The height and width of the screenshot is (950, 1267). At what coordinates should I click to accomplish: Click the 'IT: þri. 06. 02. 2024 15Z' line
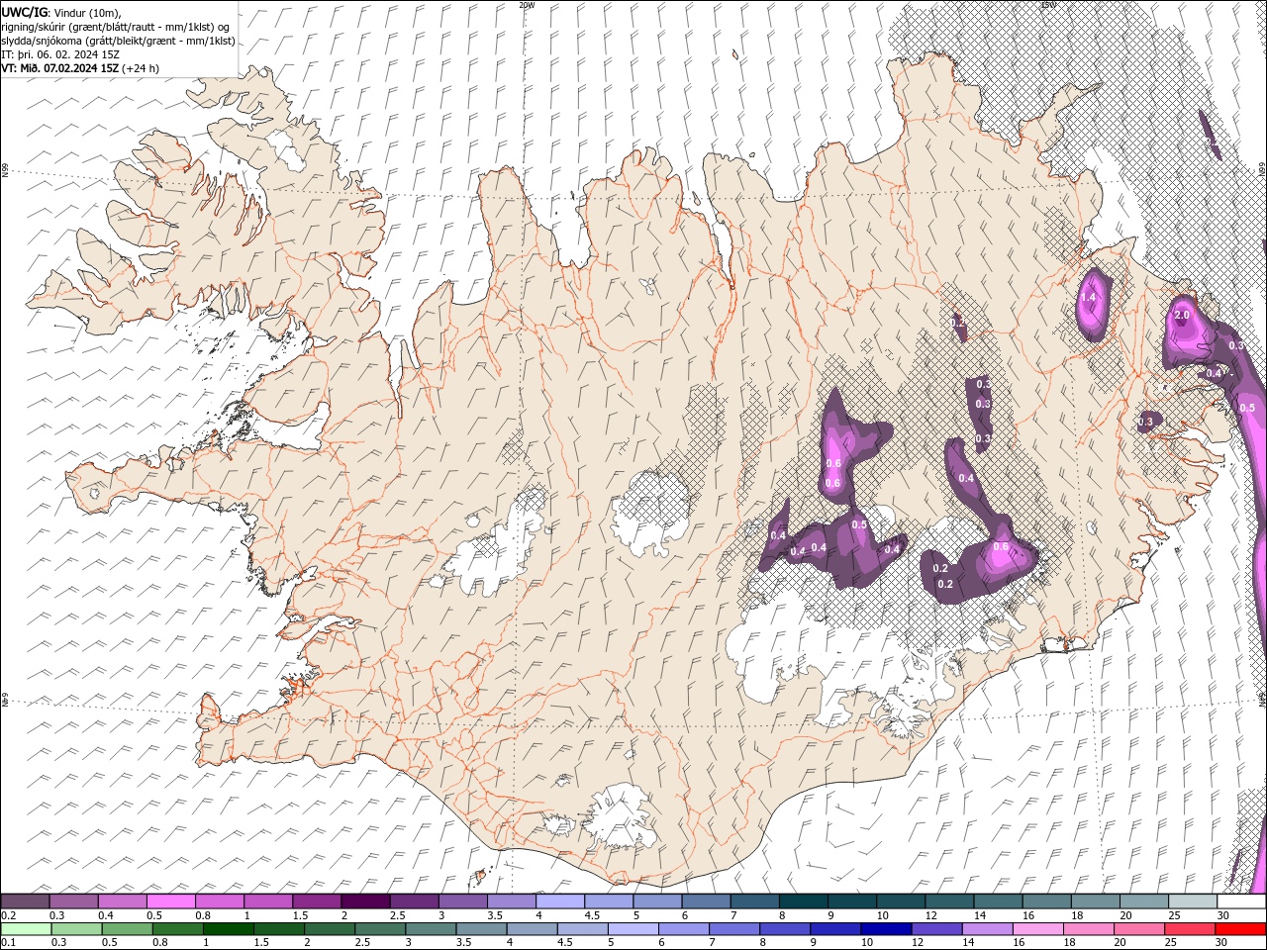61,54
